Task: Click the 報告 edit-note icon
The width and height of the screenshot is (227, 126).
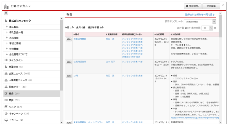Action: tap(6, 94)
